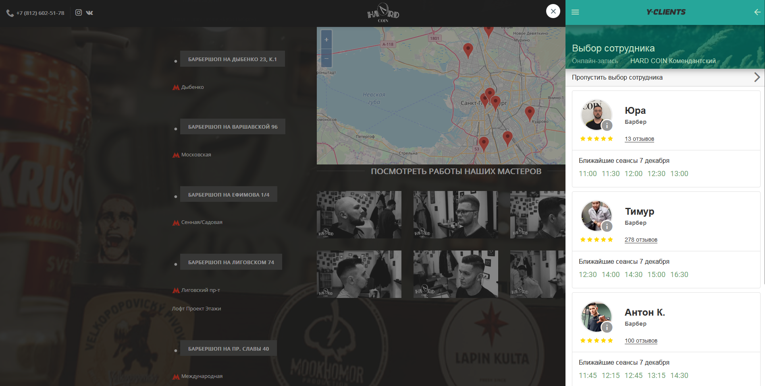This screenshot has width=765, height=386.
Task: Open the VK social network icon
Action: click(89, 13)
